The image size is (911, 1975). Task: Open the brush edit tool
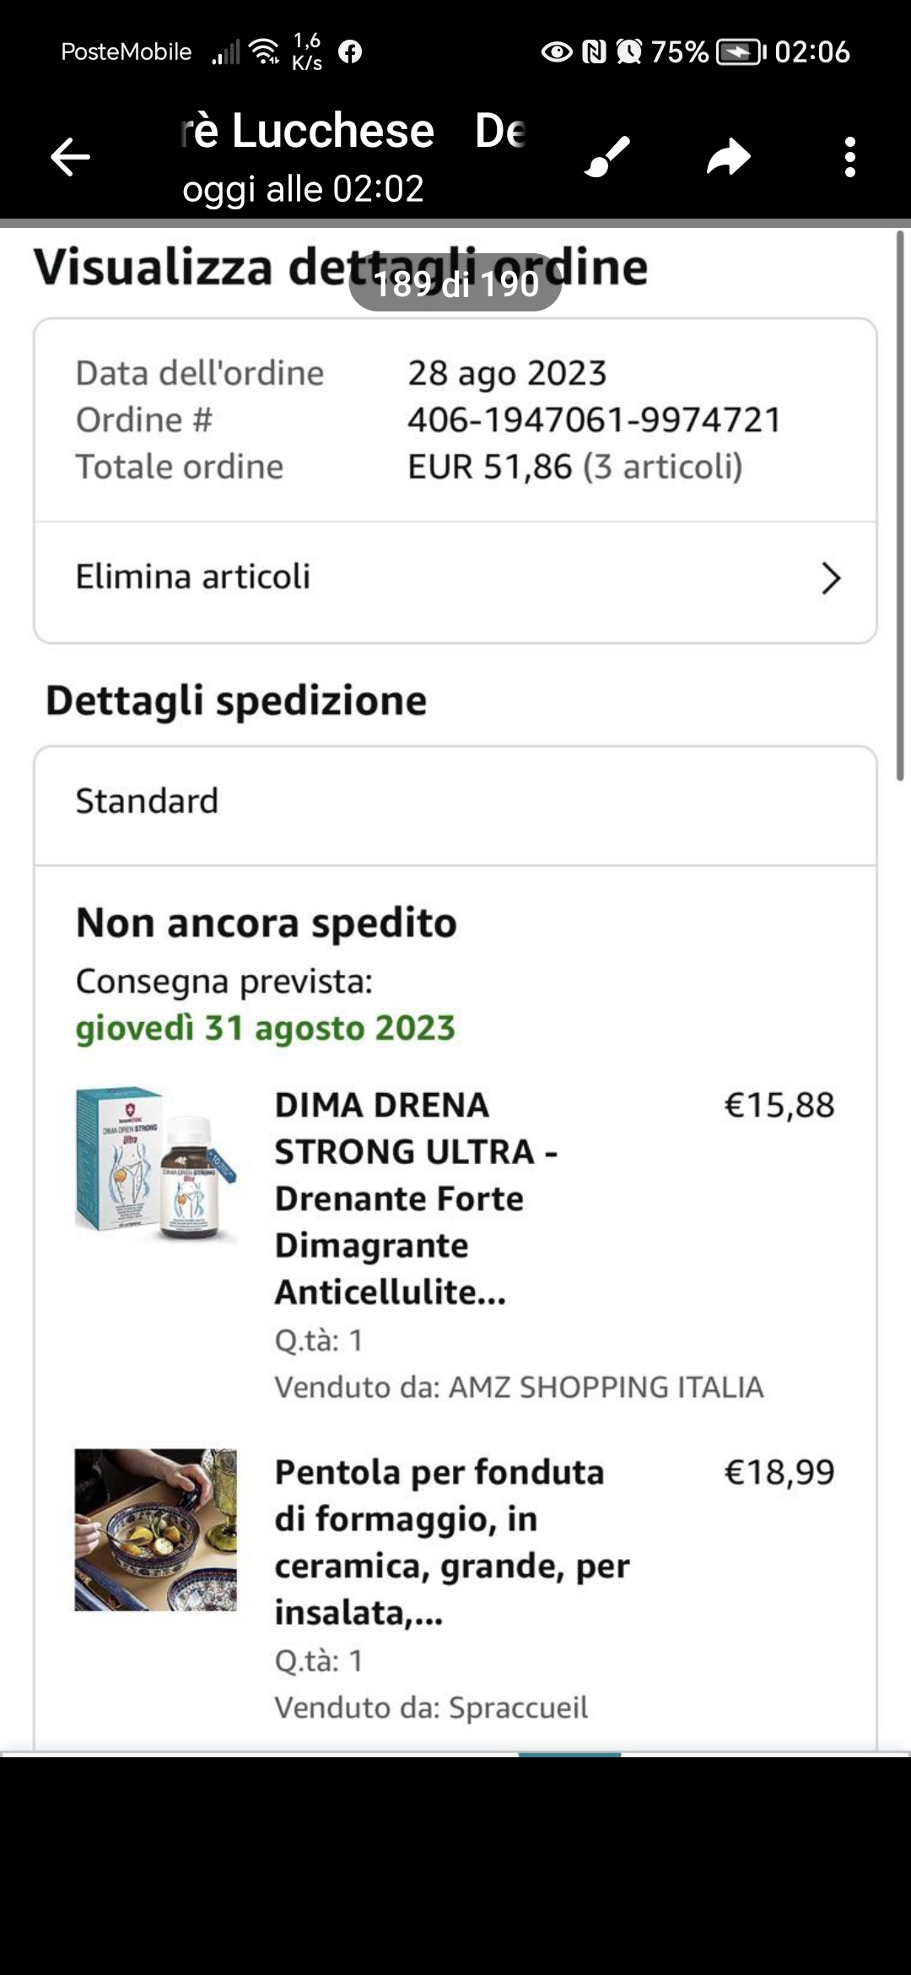pos(607,156)
